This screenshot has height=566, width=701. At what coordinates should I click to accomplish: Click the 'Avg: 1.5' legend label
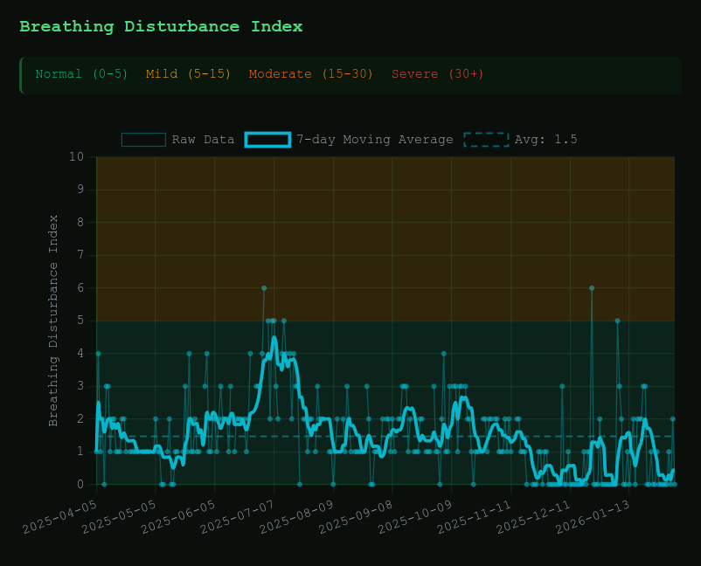[545, 140]
